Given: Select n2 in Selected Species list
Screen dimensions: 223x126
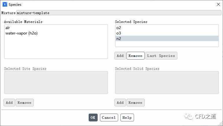Looking at the screenshot, I should coord(119,39).
